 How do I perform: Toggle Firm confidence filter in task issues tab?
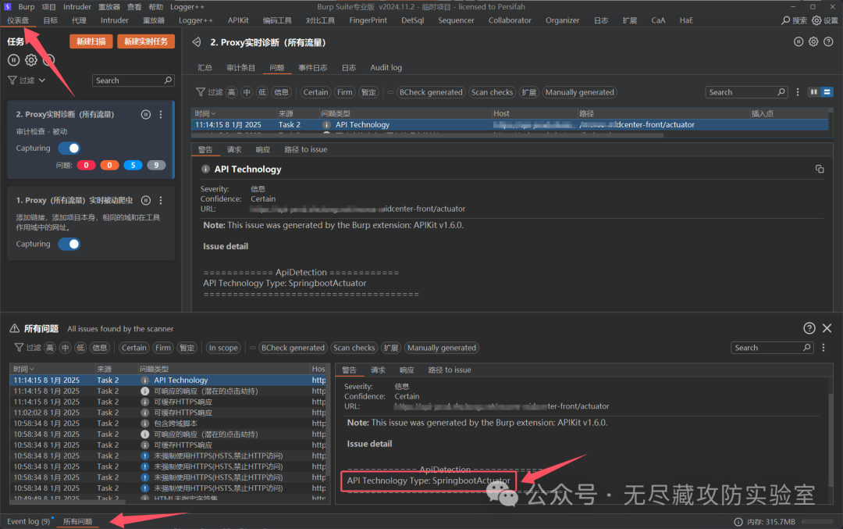(x=345, y=92)
